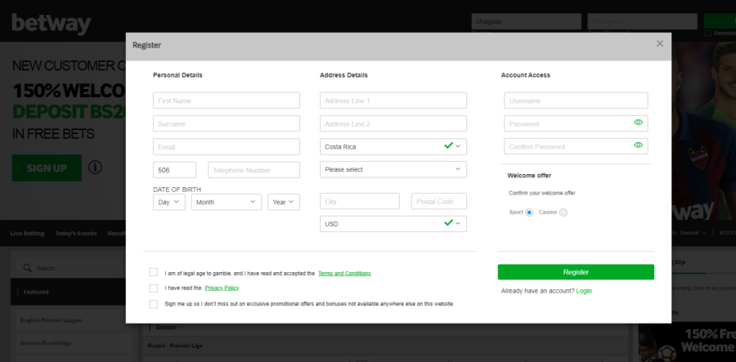Image resolution: width=736 pixels, height=362 pixels.
Task: Open the Day of birth dropdown
Action: point(169,202)
